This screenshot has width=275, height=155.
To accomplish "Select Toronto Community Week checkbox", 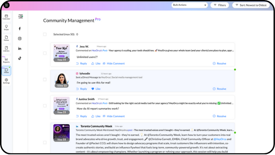I will pyautogui.click(x=45, y=142).
